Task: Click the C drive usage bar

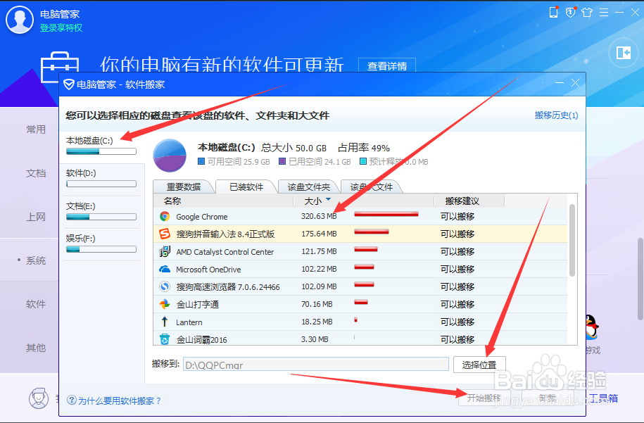Action: [x=101, y=151]
